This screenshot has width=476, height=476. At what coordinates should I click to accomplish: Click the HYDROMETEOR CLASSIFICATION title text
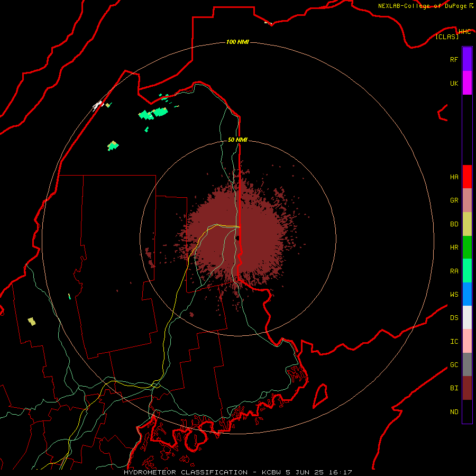186,472
